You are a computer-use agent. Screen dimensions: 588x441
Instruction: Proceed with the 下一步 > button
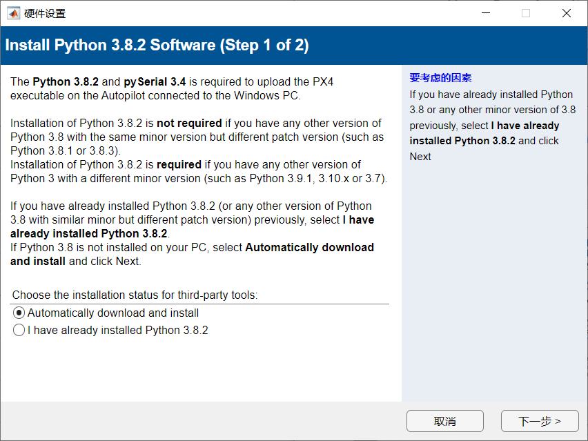539,421
